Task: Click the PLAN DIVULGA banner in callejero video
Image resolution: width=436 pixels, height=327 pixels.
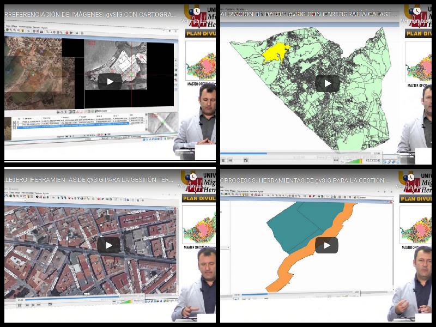Action: [x=198, y=199]
